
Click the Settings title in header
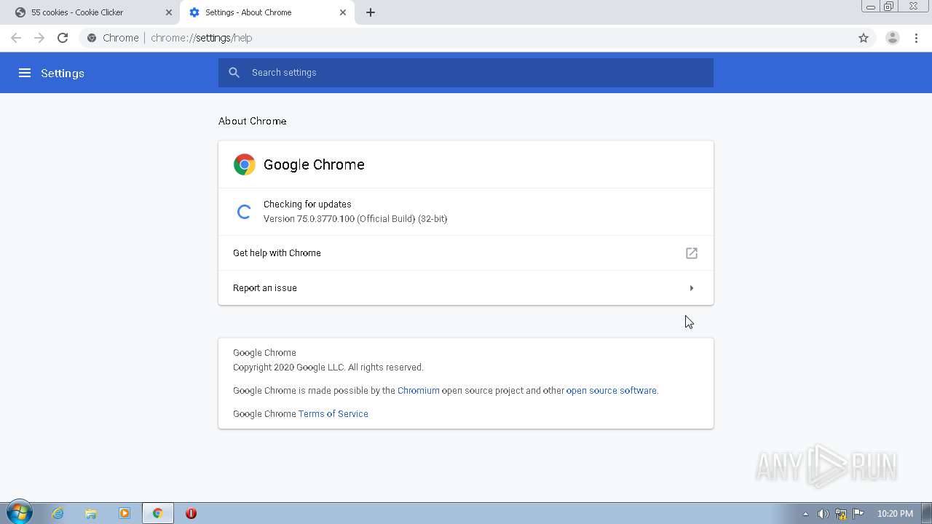click(63, 74)
